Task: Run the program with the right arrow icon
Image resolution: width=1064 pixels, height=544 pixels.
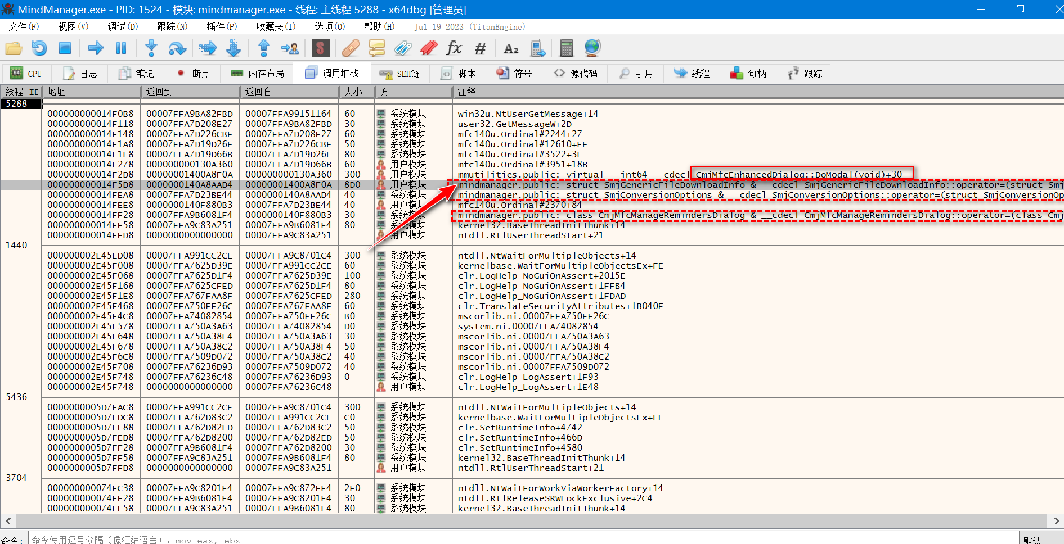Action: tap(96, 48)
